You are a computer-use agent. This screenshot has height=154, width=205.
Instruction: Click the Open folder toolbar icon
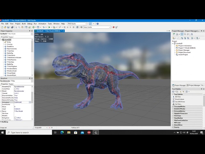click(5, 27)
